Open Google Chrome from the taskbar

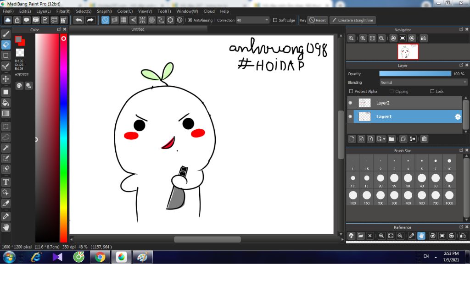pos(100,257)
